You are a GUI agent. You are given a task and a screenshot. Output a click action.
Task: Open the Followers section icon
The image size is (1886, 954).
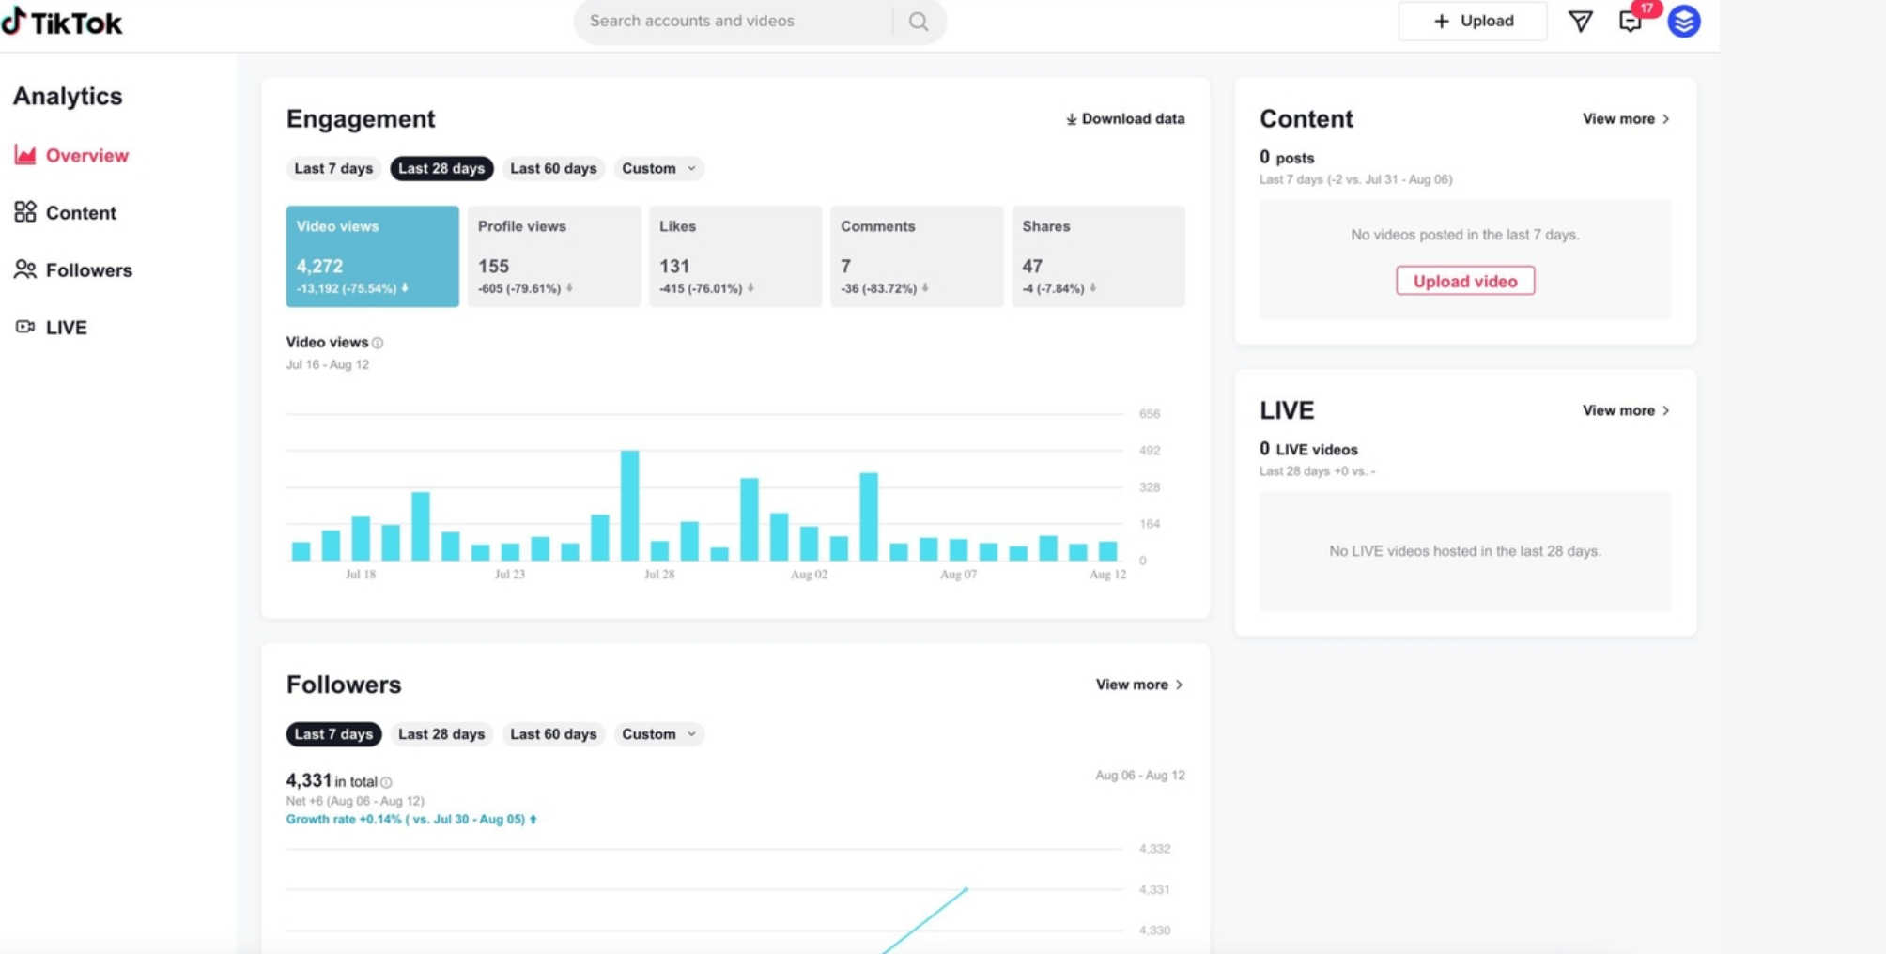click(25, 269)
